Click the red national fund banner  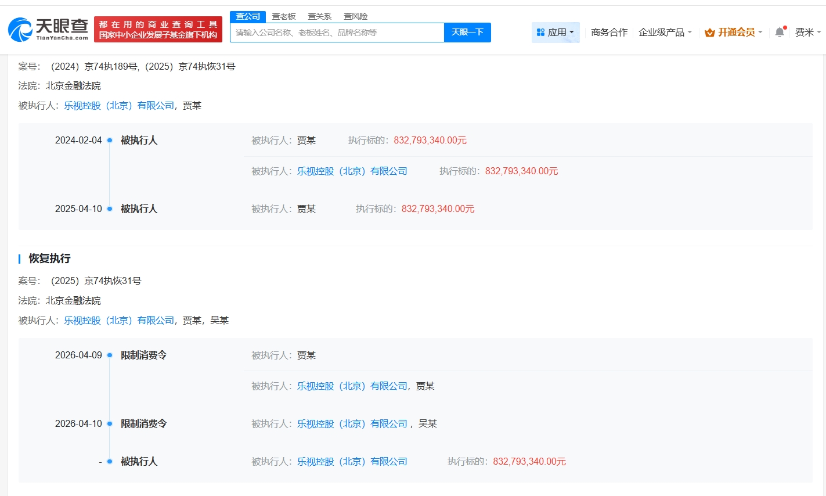click(158, 30)
